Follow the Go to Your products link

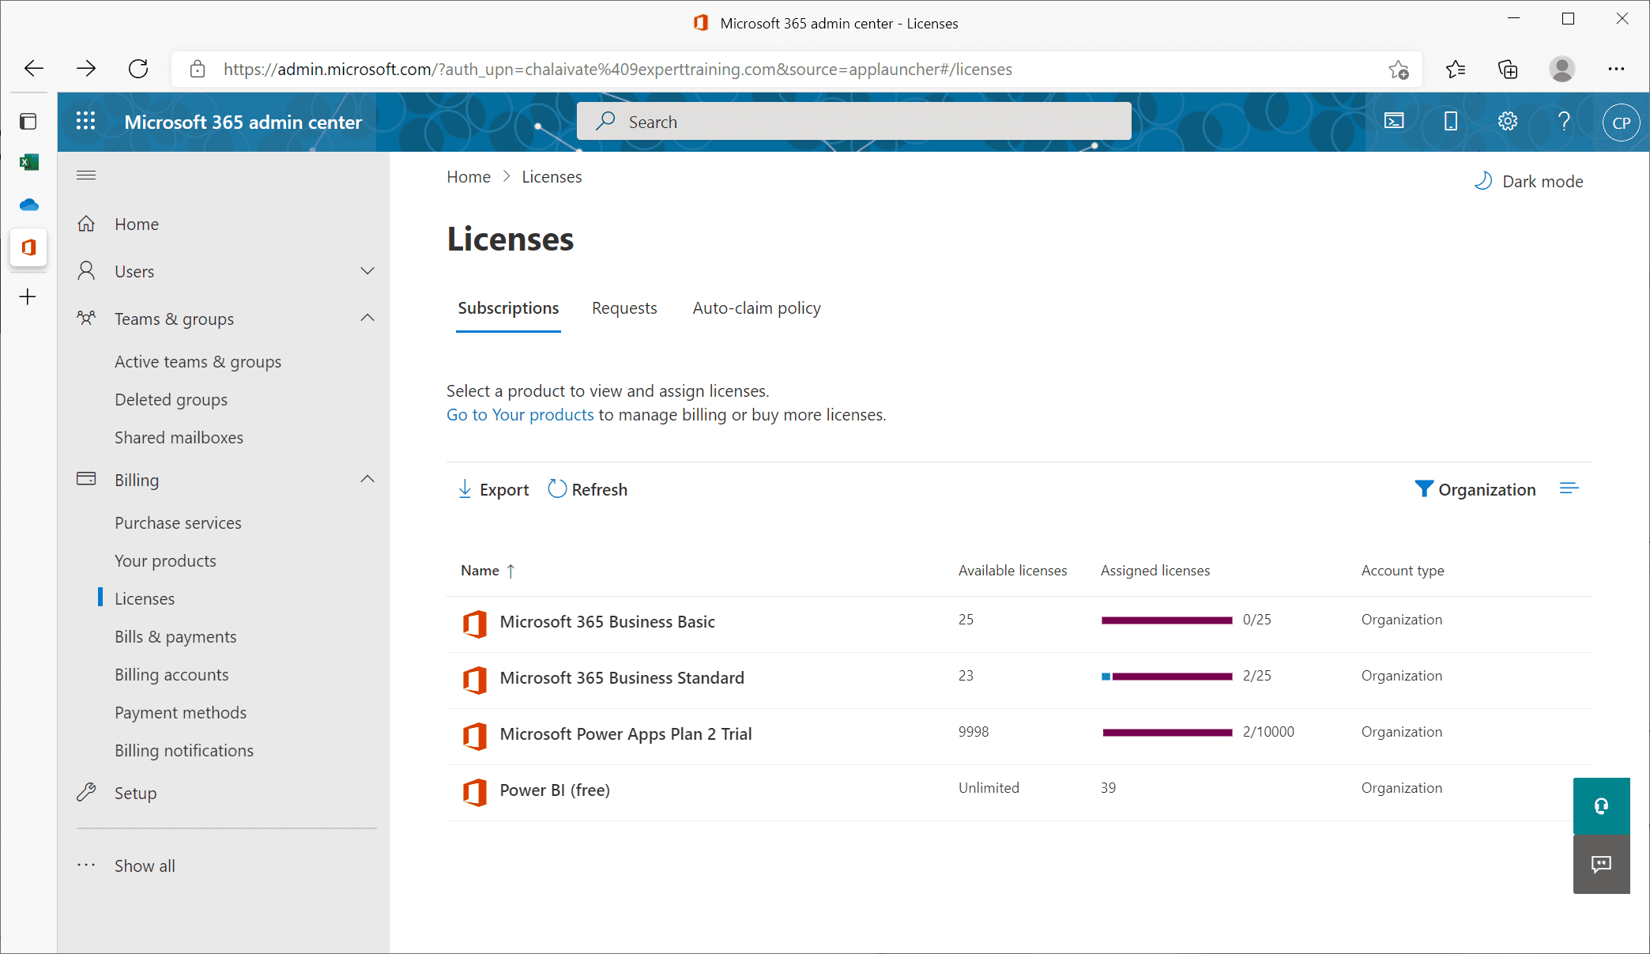(520, 415)
